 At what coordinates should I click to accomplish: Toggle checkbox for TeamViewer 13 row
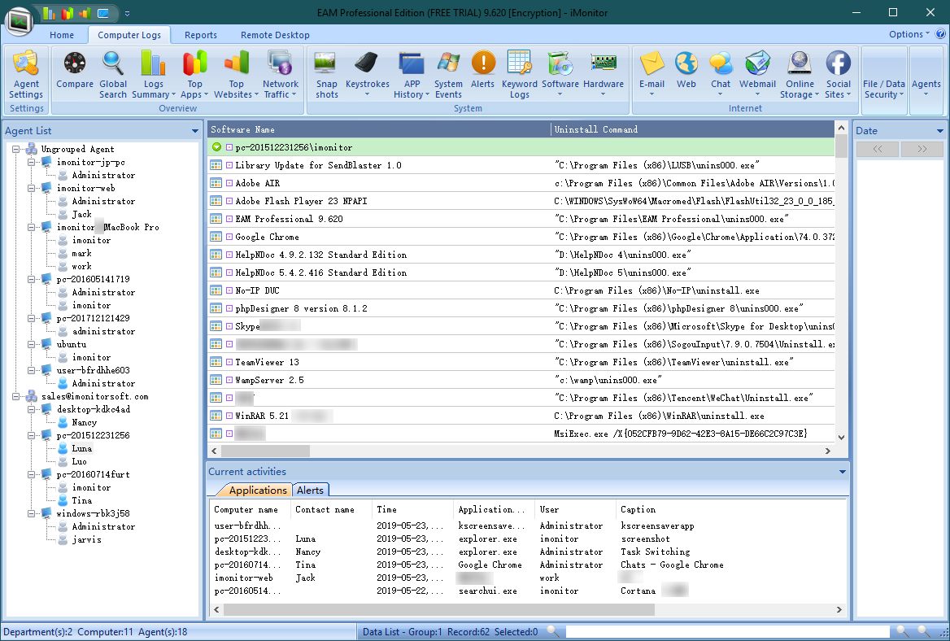229,362
